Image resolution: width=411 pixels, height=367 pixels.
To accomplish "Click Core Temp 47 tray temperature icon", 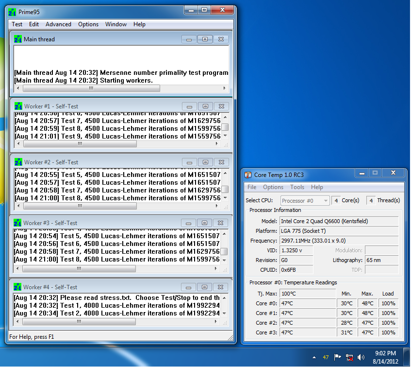I will coord(326,357).
